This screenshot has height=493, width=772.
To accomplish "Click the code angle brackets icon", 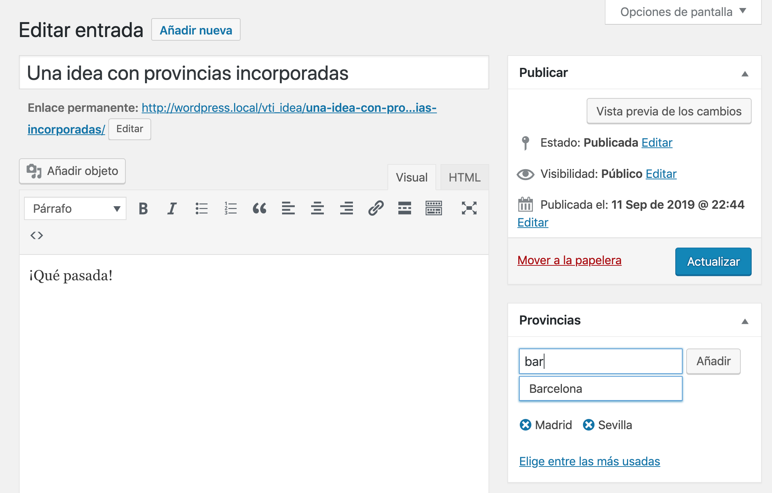I will tap(37, 236).
